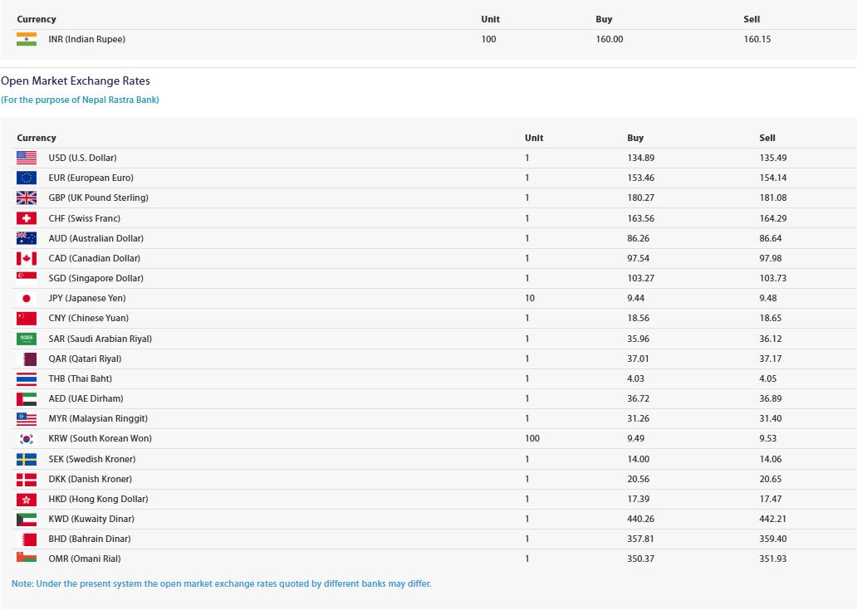Viewport: 857px width, 610px height.
Task: Click 'SAR (Saudi Arabian Riyal)' label
Action: point(100,339)
